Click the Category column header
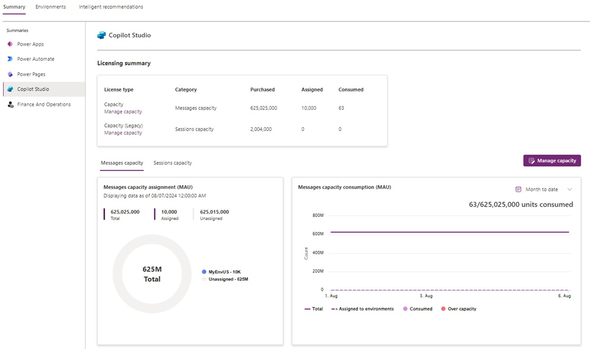 point(186,89)
